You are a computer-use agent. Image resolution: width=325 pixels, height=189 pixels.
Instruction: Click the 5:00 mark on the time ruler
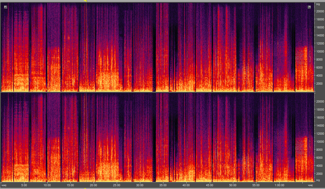pos(24,185)
